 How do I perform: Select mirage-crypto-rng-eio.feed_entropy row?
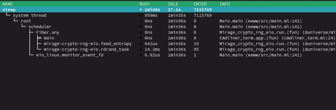pyautogui.click(x=168, y=44)
